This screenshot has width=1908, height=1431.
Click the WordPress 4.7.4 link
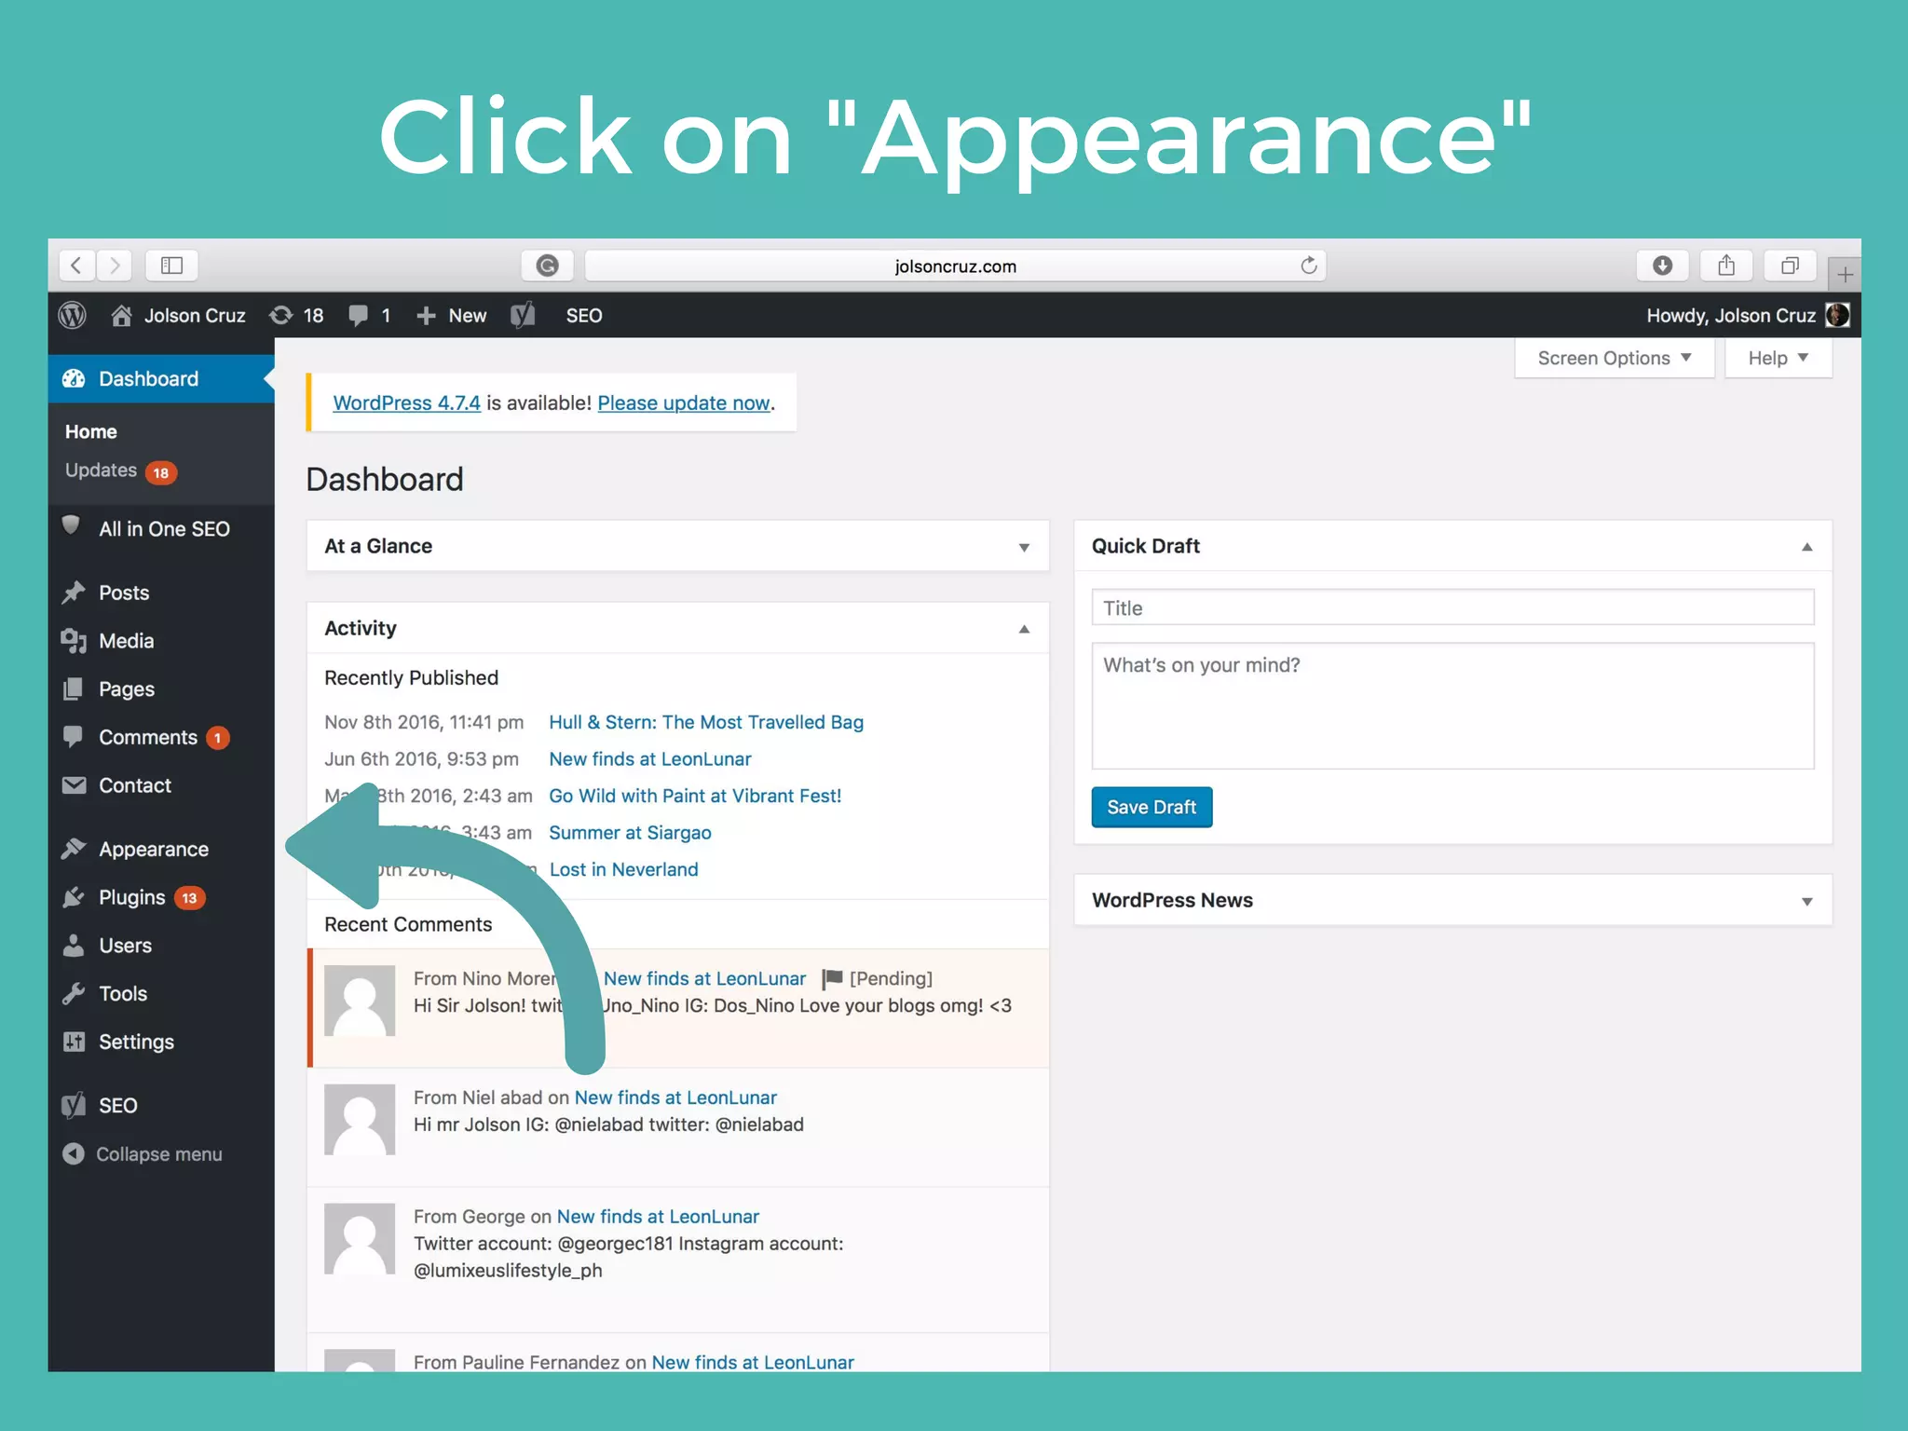[x=406, y=402]
